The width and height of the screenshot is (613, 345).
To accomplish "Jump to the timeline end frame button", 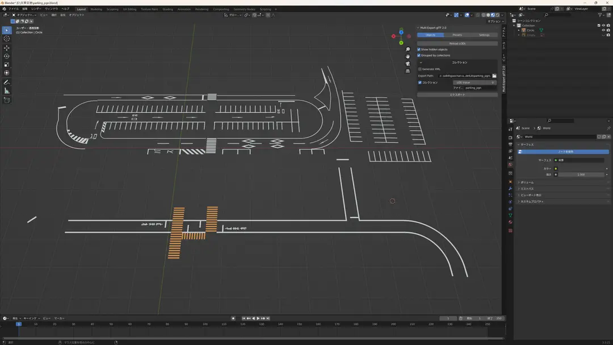I will pyautogui.click(x=268, y=318).
